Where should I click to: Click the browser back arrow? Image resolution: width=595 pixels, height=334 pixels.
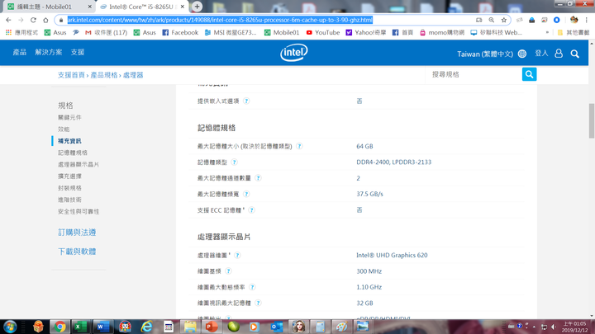[x=8, y=20]
